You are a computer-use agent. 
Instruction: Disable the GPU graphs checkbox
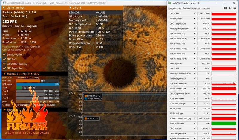point(4,68)
